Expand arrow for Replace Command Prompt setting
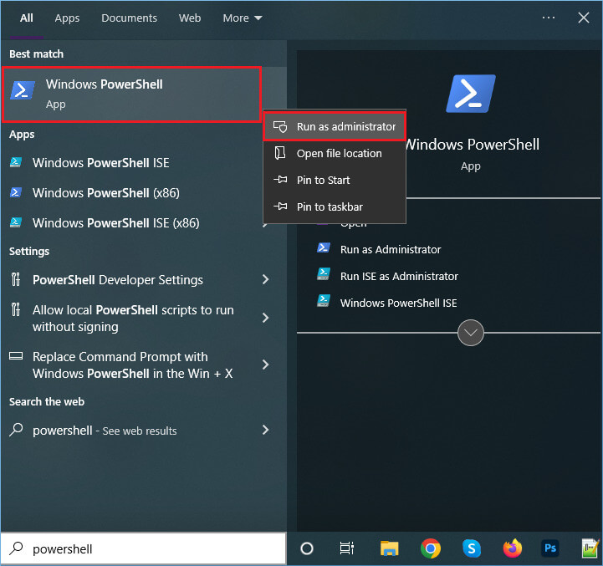 pyautogui.click(x=265, y=365)
